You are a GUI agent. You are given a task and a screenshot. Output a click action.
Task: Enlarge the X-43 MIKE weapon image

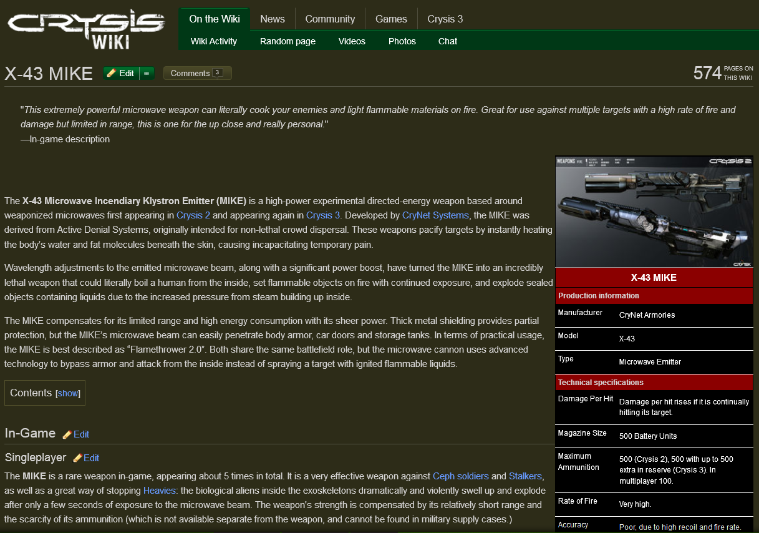coord(654,212)
